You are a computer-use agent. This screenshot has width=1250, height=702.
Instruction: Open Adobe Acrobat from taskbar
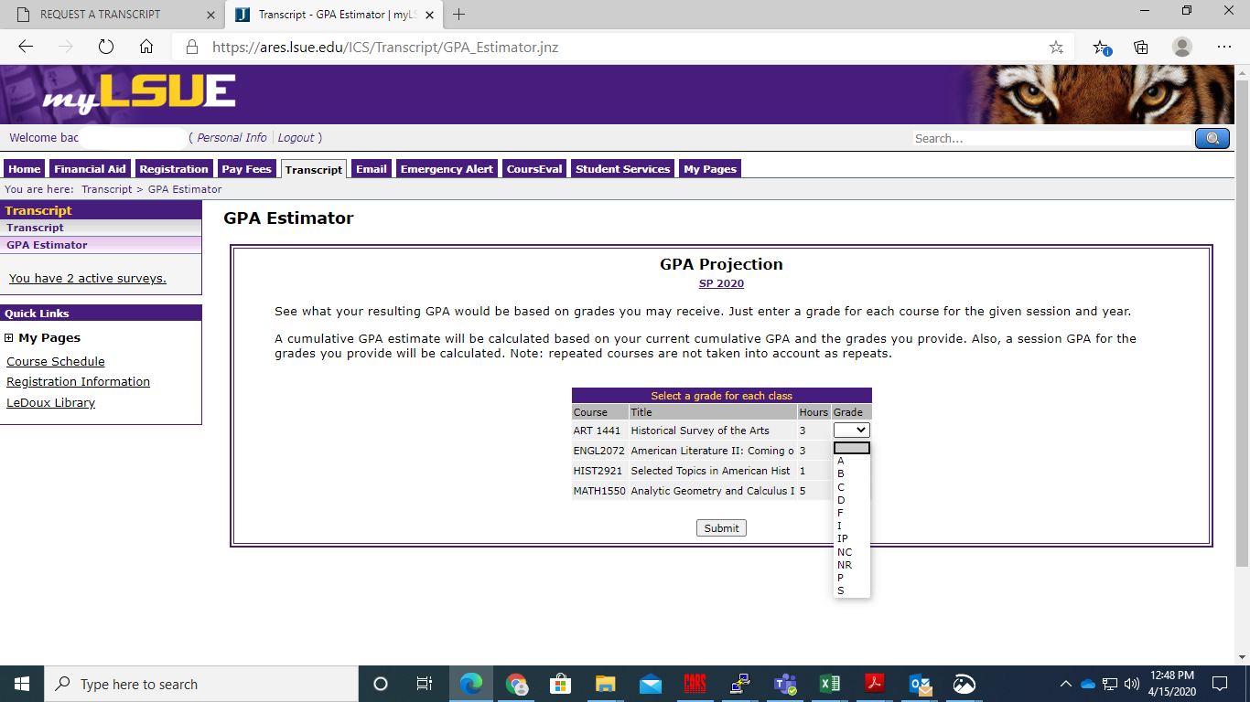click(x=875, y=684)
